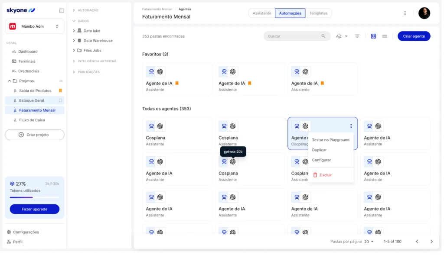
Task: Select Duplicar from the context menu
Action: 320,150
